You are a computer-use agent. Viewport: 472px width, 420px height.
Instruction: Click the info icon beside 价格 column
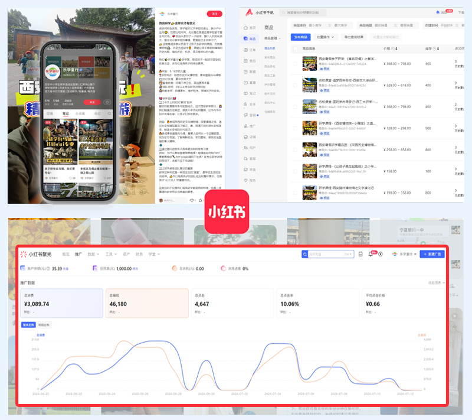tap(392, 48)
